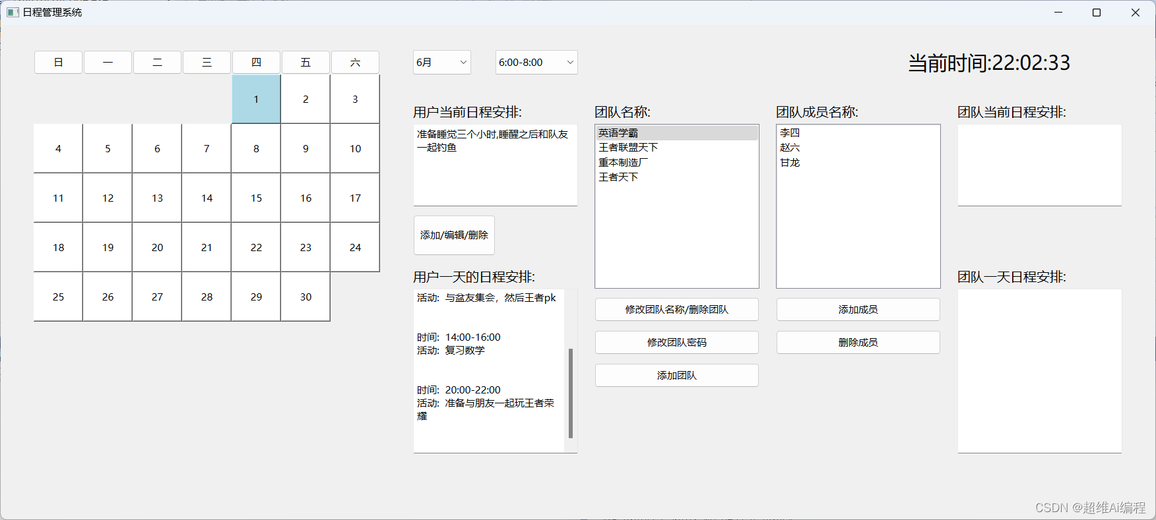The image size is (1156, 520).
Task: Click day 30 on the calendar
Action: 305,297
